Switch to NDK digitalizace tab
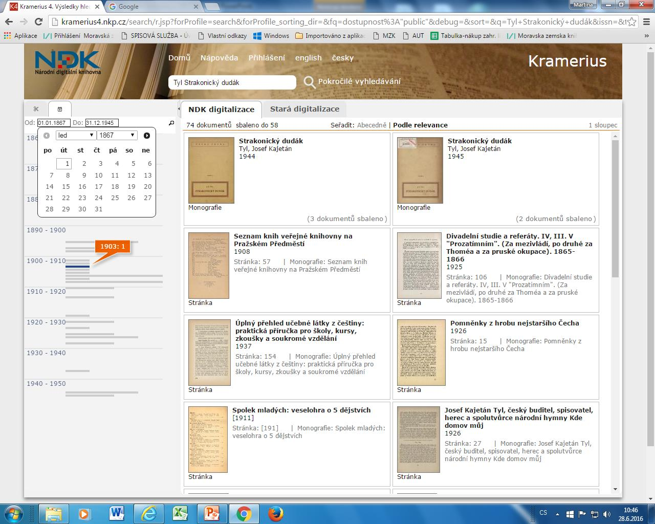The height and width of the screenshot is (524, 655). (x=221, y=109)
